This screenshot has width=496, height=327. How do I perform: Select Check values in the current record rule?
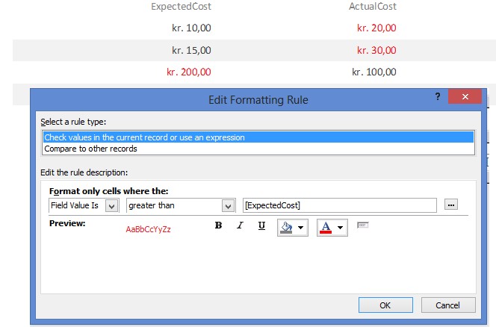[x=258, y=137]
